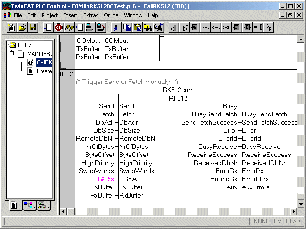Open the Insert menu
Image resolution: width=306 pixels, height=229 pixels.
[x=70, y=15]
